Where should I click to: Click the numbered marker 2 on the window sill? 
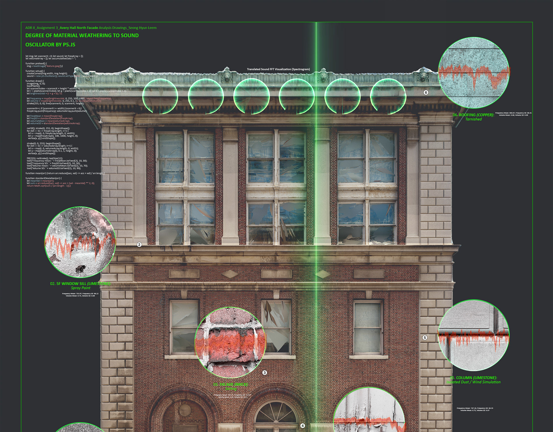139,245
